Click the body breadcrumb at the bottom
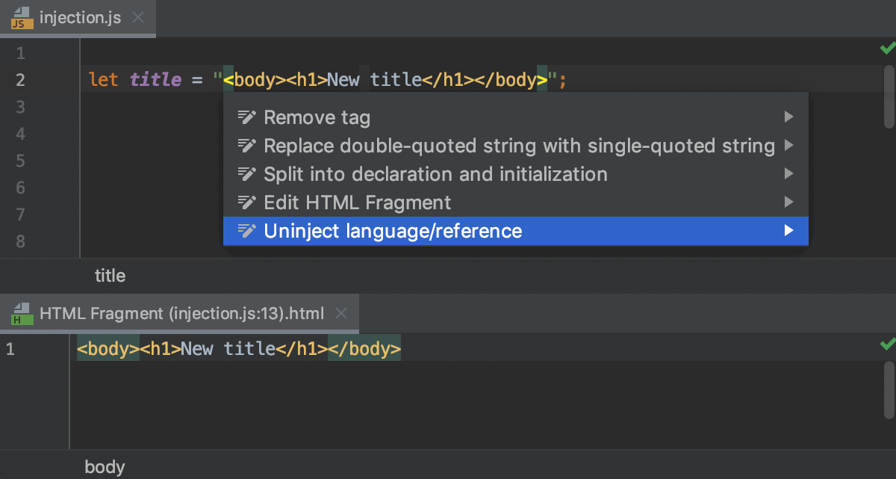 [105, 466]
